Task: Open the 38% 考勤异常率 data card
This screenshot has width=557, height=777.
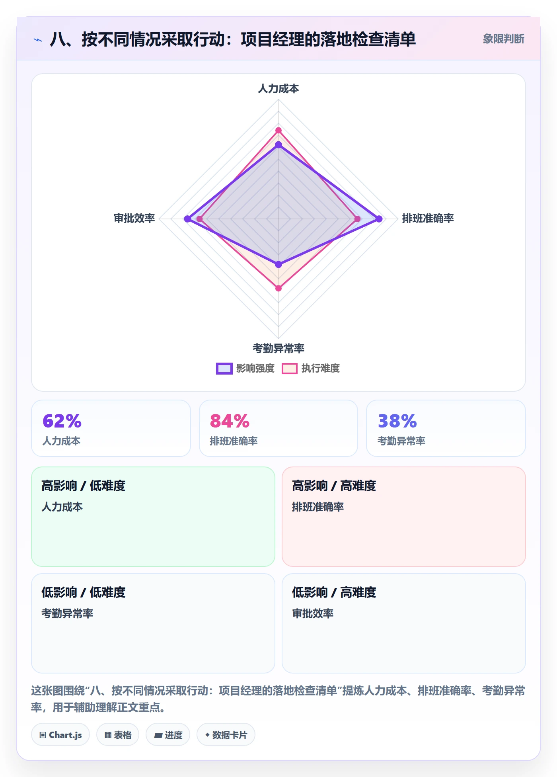Action: coord(446,428)
